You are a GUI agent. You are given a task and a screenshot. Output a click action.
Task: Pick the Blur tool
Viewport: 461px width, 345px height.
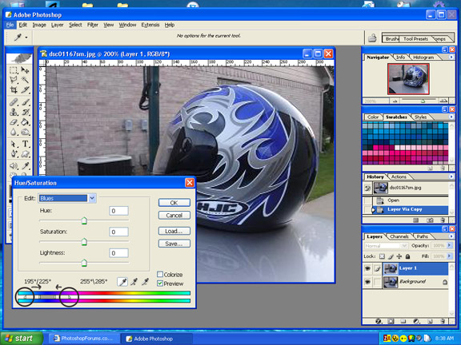(14, 132)
